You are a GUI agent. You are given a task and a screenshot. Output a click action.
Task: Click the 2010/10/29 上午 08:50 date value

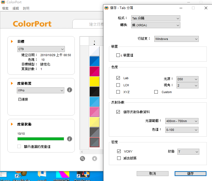[x=56, y=55]
